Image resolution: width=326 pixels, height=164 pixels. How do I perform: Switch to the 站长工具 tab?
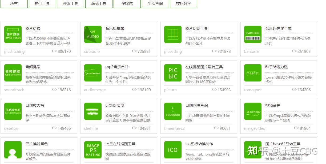point(99,4)
